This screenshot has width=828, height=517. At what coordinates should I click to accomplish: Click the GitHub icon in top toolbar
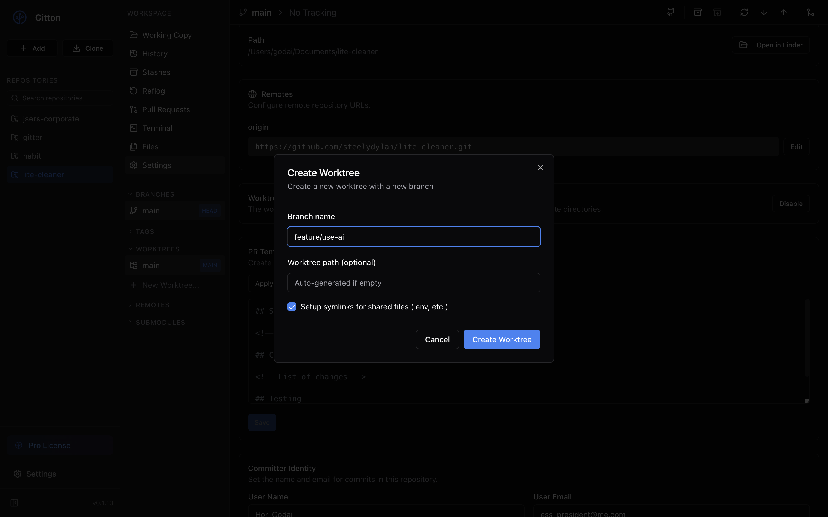coord(671,13)
